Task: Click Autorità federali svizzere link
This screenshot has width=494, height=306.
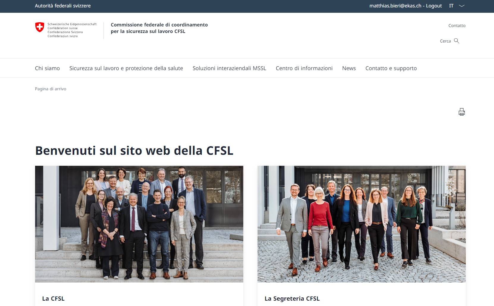Action: click(x=63, y=6)
